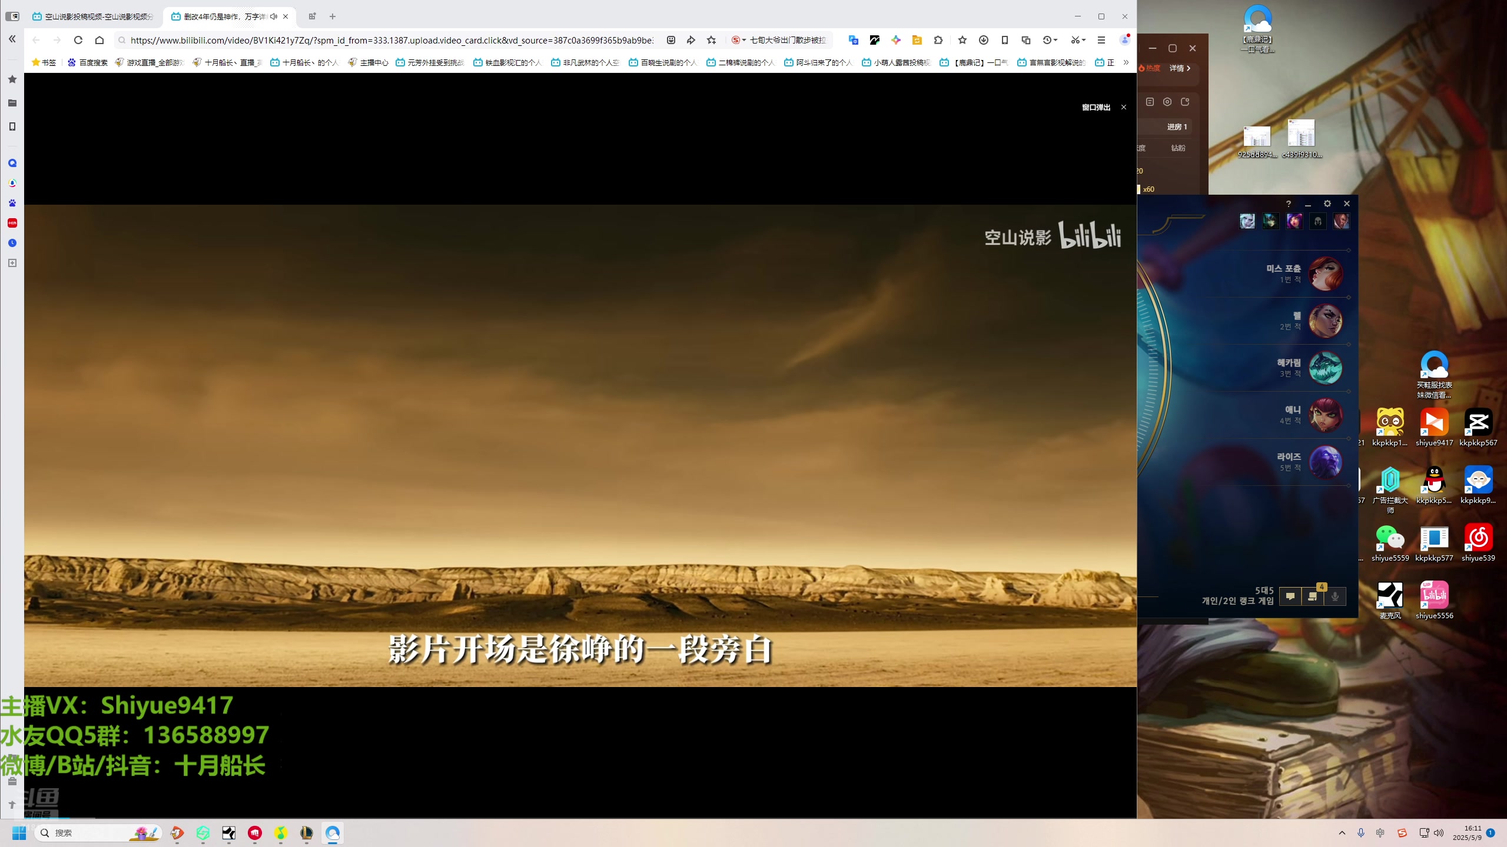The image size is (1507, 847).
Task: Show hidden system tray icons
Action: click(1342, 833)
